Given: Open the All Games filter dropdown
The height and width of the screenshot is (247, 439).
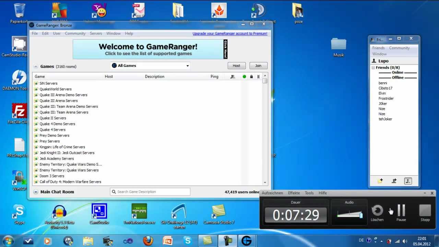Looking at the screenshot, I should pos(151,66).
